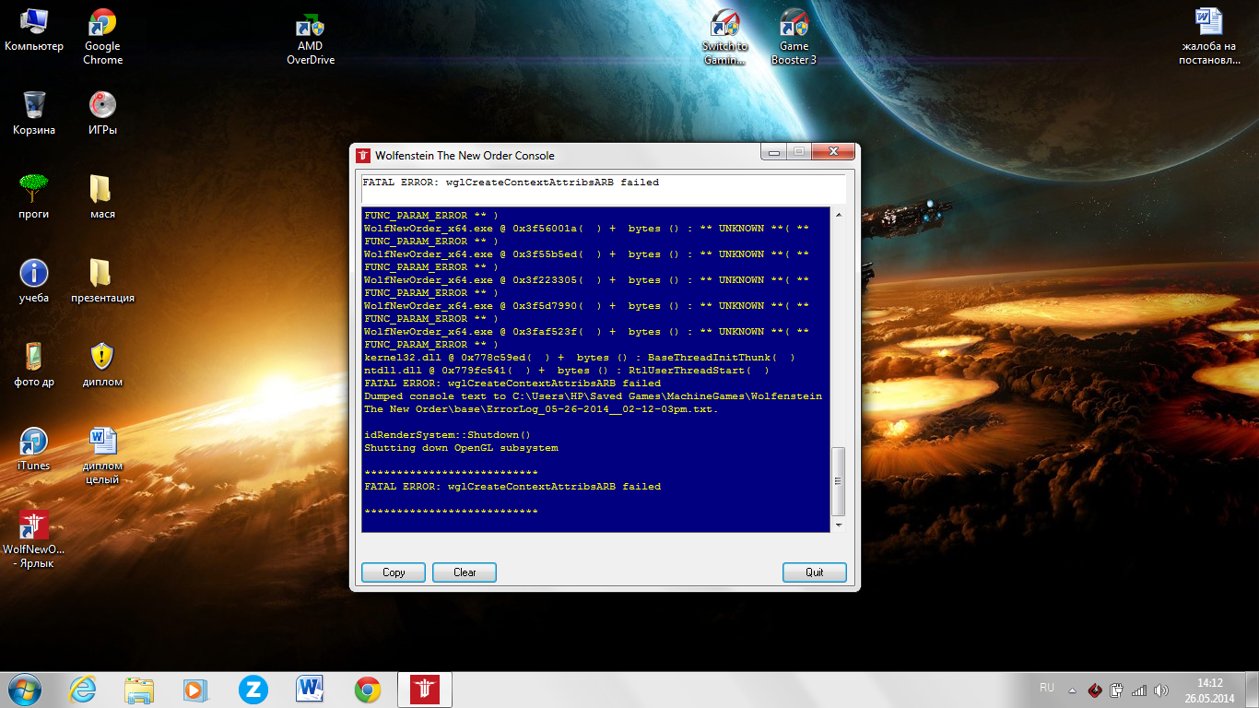Select the Корзина recycle bin icon

point(34,106)
